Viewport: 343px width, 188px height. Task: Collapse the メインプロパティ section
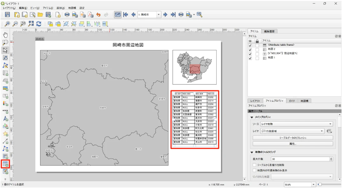[252, 117]
